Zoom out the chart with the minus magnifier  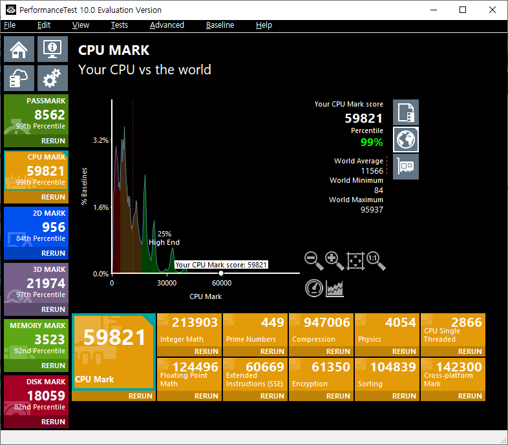pos(313,260)
